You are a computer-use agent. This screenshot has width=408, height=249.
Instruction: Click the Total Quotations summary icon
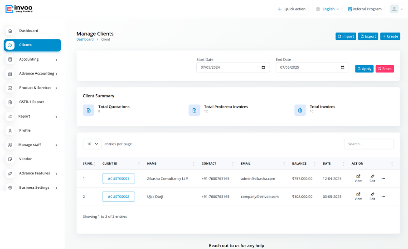[88, 110]
